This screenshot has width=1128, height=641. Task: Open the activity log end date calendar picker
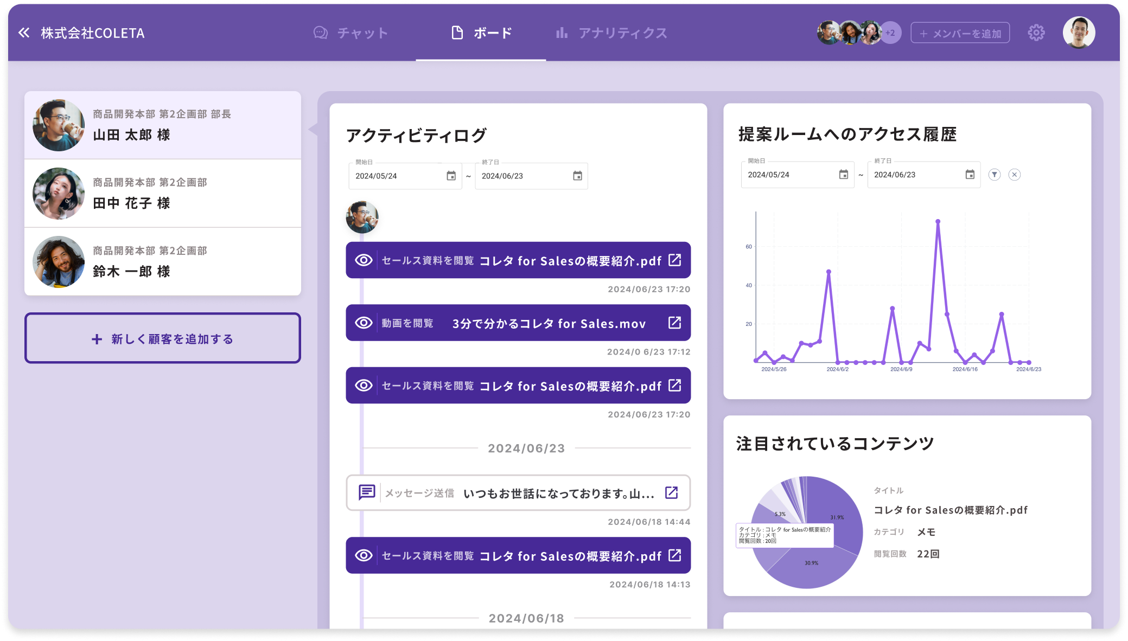click(577, 176)
